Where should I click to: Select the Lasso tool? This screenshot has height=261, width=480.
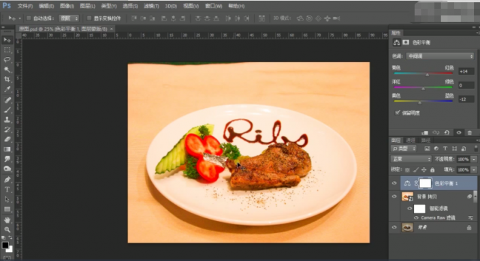click(7, 60)
